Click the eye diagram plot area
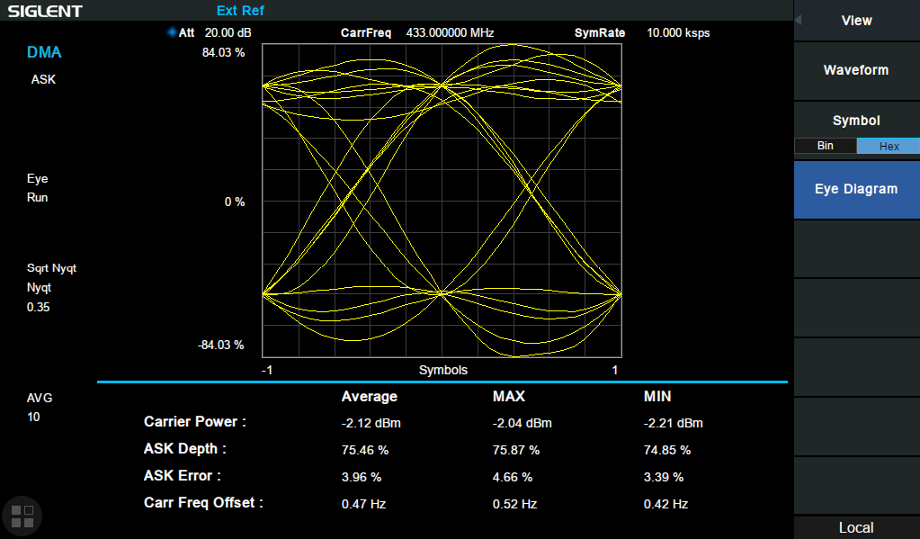920x539 pixels. [x=442, y=201]
